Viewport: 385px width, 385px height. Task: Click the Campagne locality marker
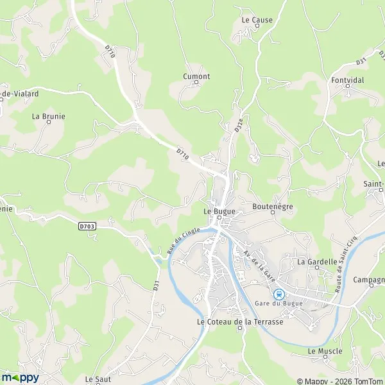(372, 286)
